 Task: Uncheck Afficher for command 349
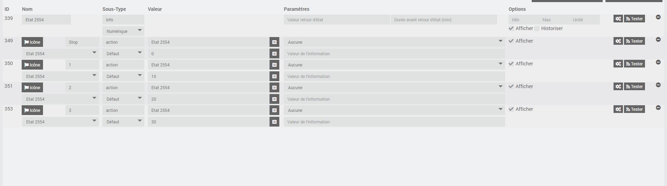point(511,41)
